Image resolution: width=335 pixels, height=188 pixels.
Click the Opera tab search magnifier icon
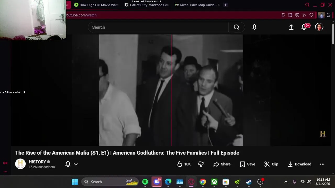(307, 5)
